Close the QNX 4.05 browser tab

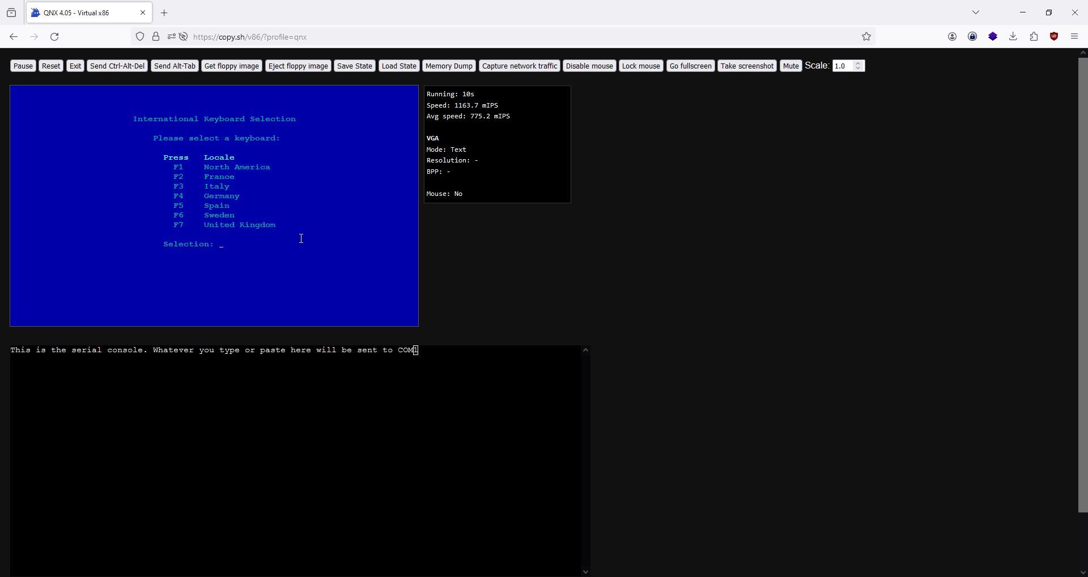(143, 12)
